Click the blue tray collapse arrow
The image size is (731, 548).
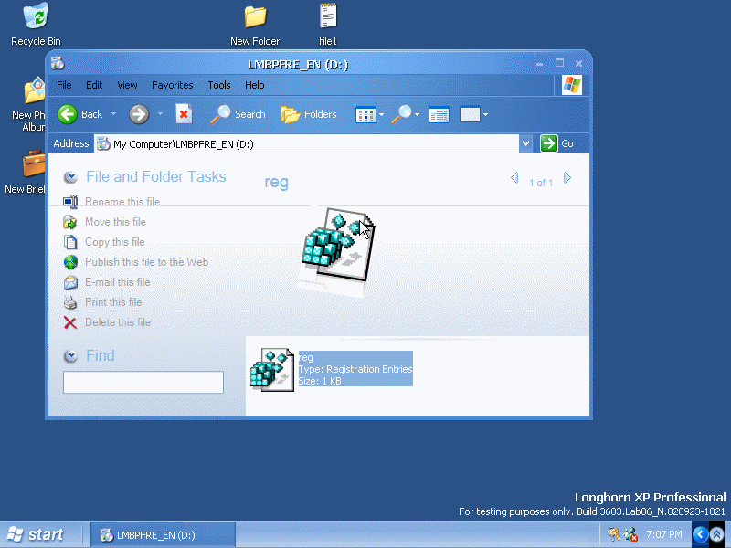pos(700,534)
